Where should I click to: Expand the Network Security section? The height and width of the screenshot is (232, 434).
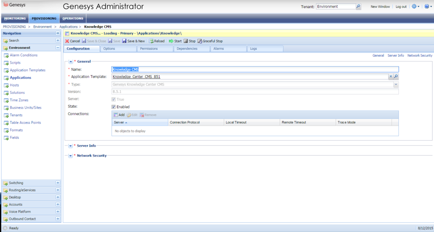click(x=70, y=156)
